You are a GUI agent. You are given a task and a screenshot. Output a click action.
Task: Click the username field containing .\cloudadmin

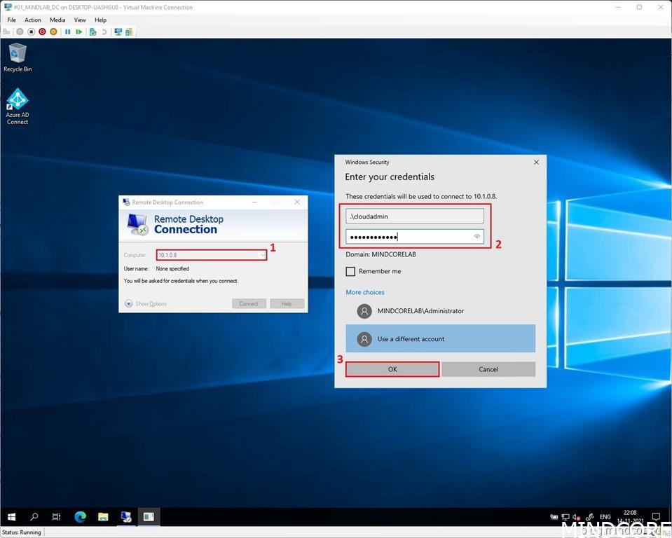click(415, 216)
